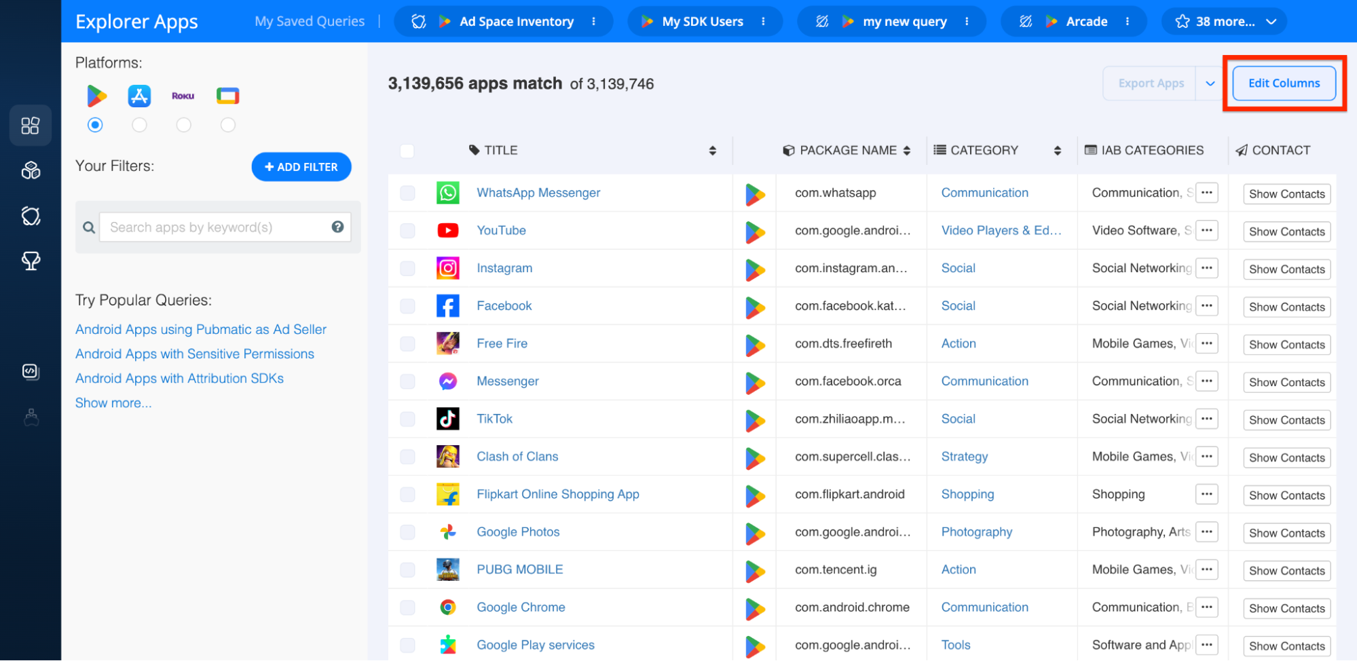This screenshot has width=1357, height=661.
Task: Check the YouTube row checkbox
Action: [x=407, y=231]
